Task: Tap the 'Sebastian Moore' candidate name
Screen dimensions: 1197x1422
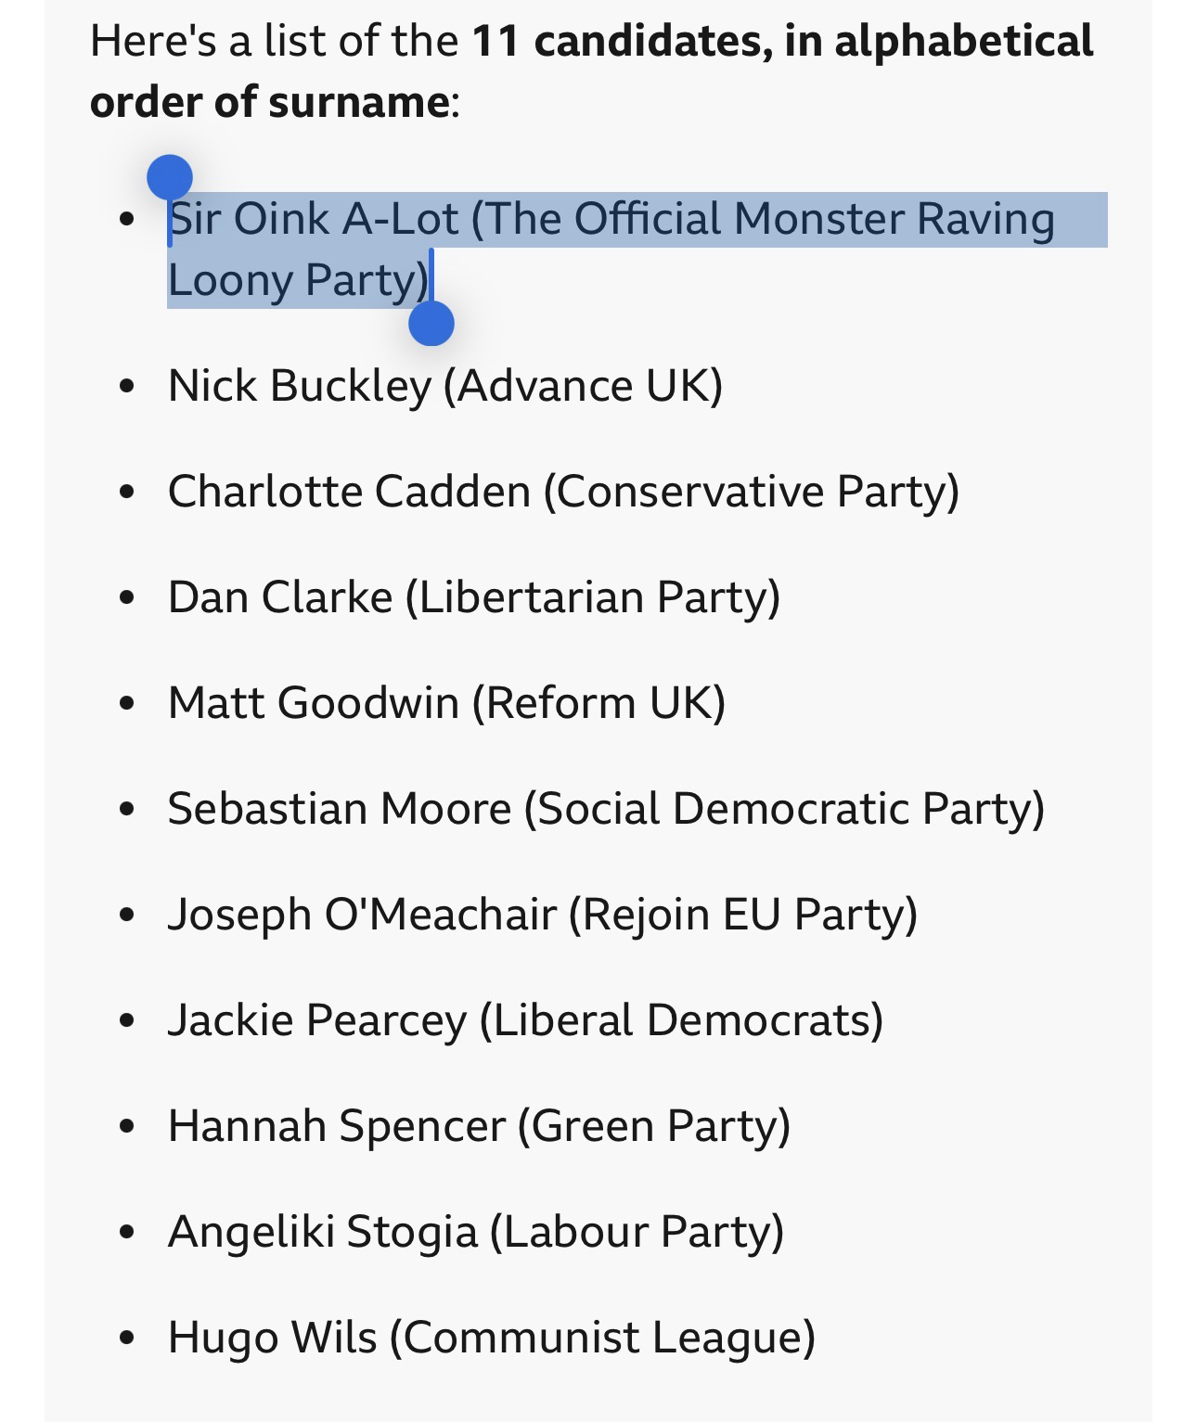Action: 339,809
